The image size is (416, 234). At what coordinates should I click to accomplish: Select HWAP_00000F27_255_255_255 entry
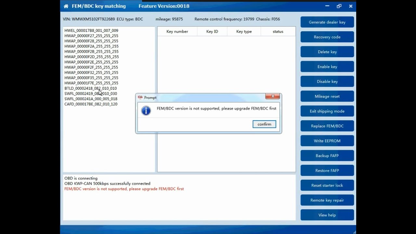coord(91,36)
